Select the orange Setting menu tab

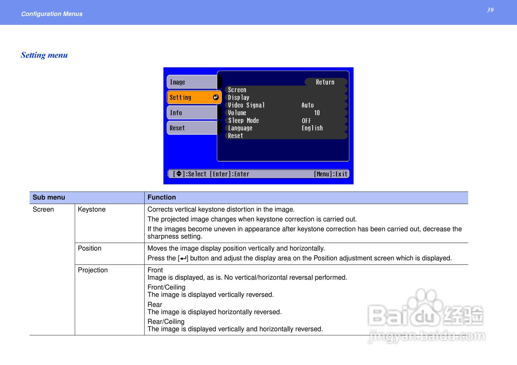194,97
